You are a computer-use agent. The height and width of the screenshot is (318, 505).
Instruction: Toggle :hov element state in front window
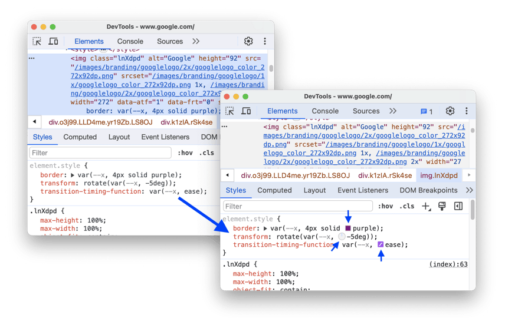tap(385, 207)
